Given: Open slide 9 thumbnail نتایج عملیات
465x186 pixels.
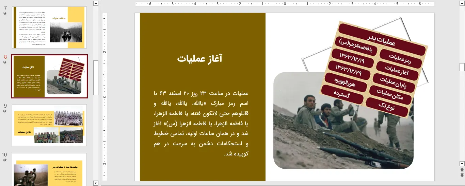Looking at the screenshot, I should [49, 125].
